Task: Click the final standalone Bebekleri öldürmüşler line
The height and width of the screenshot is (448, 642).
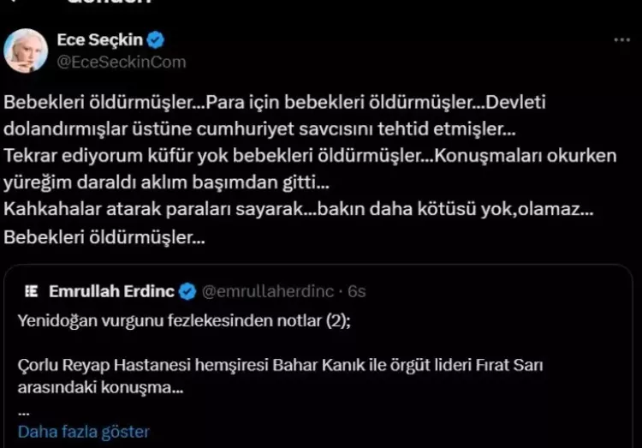Action: pyautogui.click(x=104, y=237)
